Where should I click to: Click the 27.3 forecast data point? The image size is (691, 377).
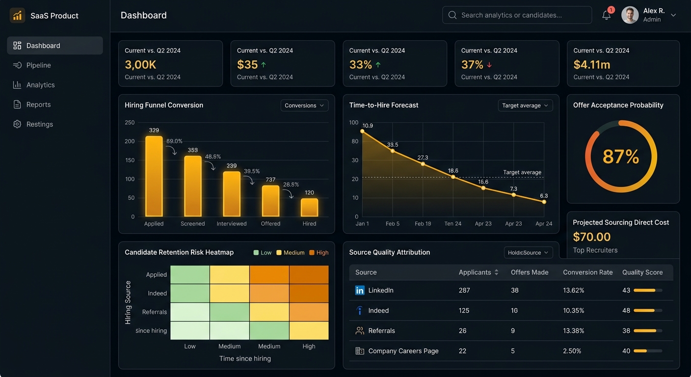click(423, 163)
